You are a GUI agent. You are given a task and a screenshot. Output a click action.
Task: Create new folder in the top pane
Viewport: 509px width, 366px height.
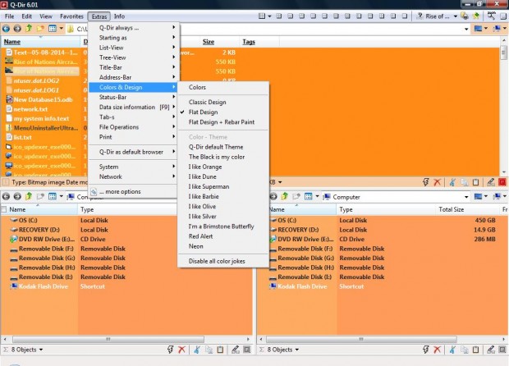click(x=40, y=29)
